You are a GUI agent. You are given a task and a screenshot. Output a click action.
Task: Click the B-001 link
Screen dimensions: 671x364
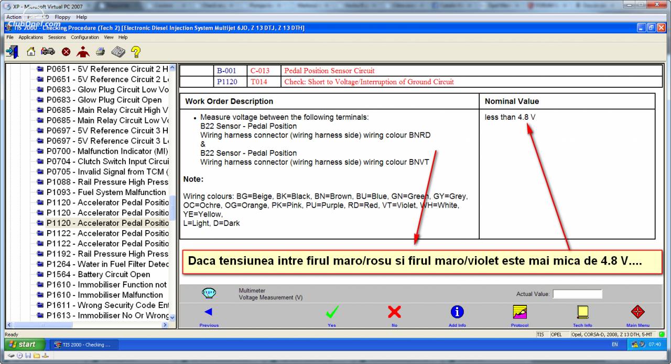(x=226, y=71)
